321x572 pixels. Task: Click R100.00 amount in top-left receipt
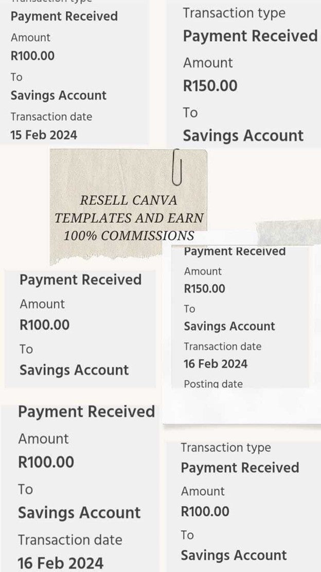click(32, 56)
